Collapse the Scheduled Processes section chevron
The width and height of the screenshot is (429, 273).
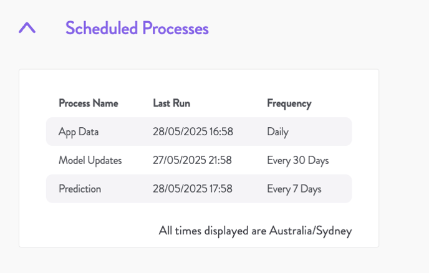click(27, 28)
